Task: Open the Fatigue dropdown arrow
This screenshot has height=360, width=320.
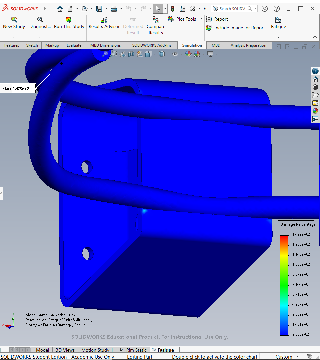Action: 278,37
